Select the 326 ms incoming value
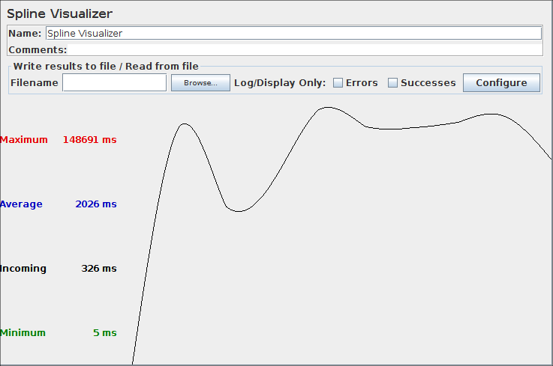The width and height of the screenshot is (553, 366). point(99,269)
